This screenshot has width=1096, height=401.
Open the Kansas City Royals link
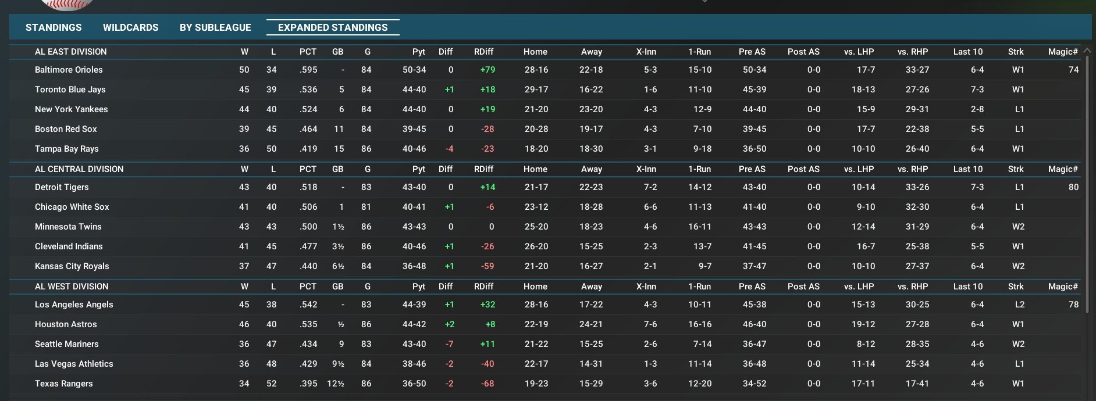coord(72,266)
